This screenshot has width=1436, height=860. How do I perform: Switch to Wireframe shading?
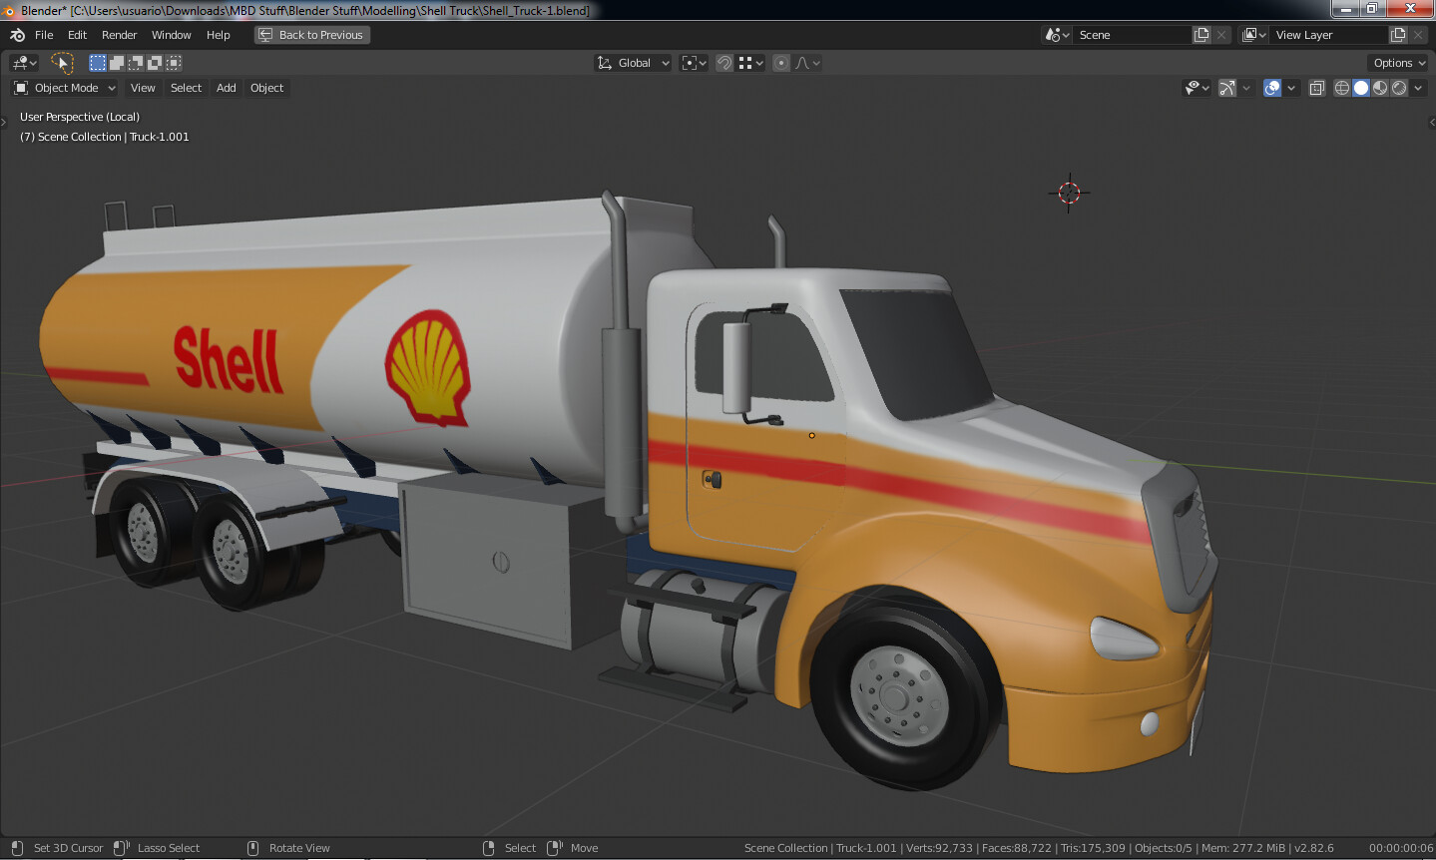tap(1342, 88)
